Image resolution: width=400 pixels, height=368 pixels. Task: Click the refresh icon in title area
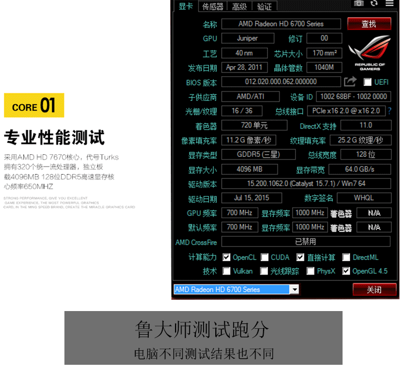click(374, 3)
